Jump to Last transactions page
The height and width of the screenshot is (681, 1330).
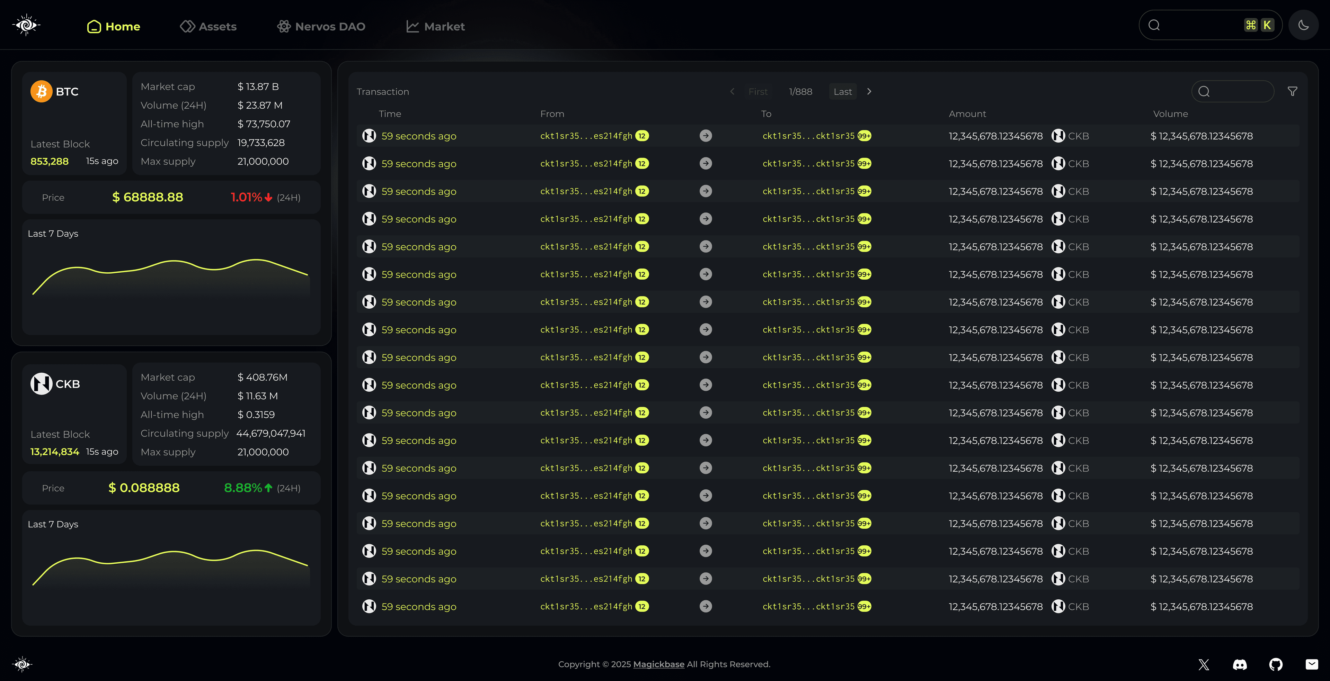pos(843,91)
